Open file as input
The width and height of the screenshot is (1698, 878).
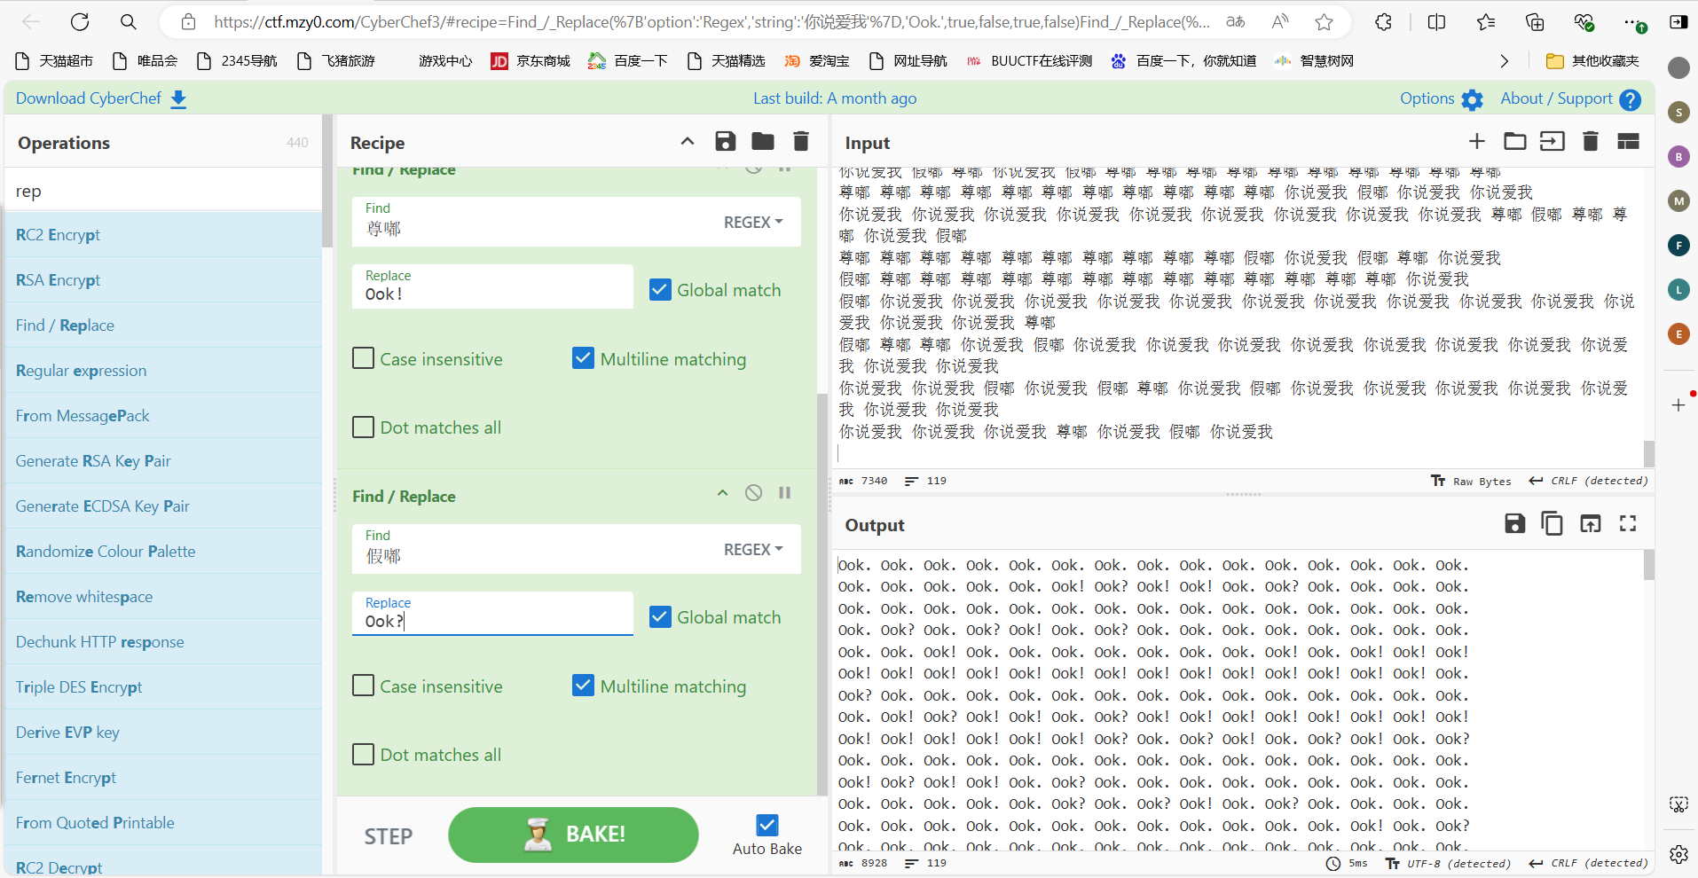point(1553,141)
